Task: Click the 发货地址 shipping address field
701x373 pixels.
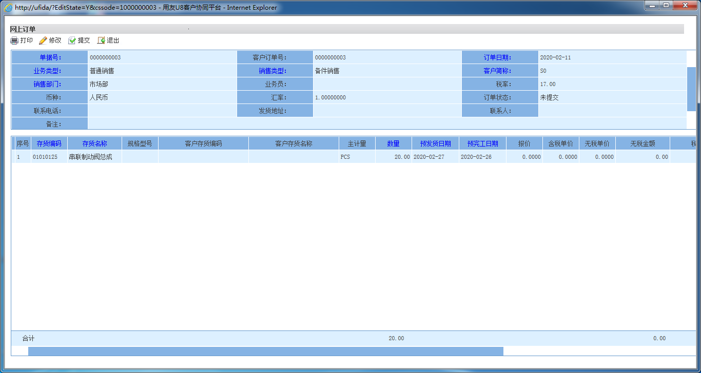Action: click(x=387, y=111)
